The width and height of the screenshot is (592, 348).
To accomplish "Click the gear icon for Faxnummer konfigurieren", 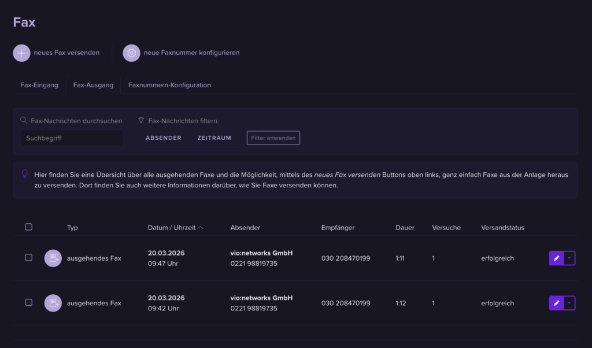I will pos(131,53).
